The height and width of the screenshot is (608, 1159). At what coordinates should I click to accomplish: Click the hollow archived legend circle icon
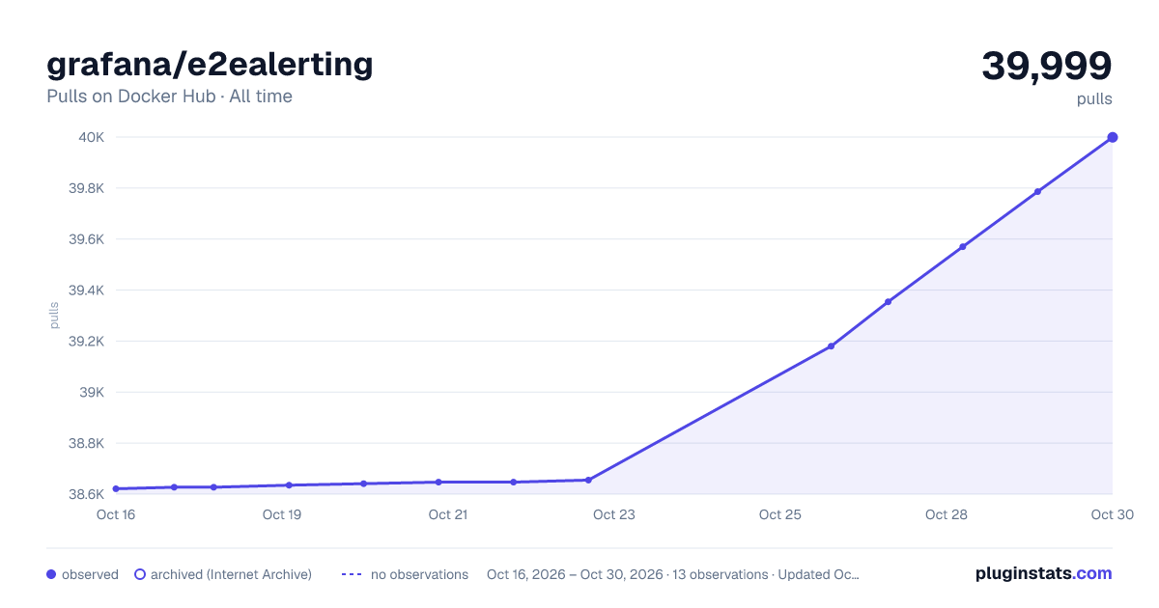click(139, 574)
